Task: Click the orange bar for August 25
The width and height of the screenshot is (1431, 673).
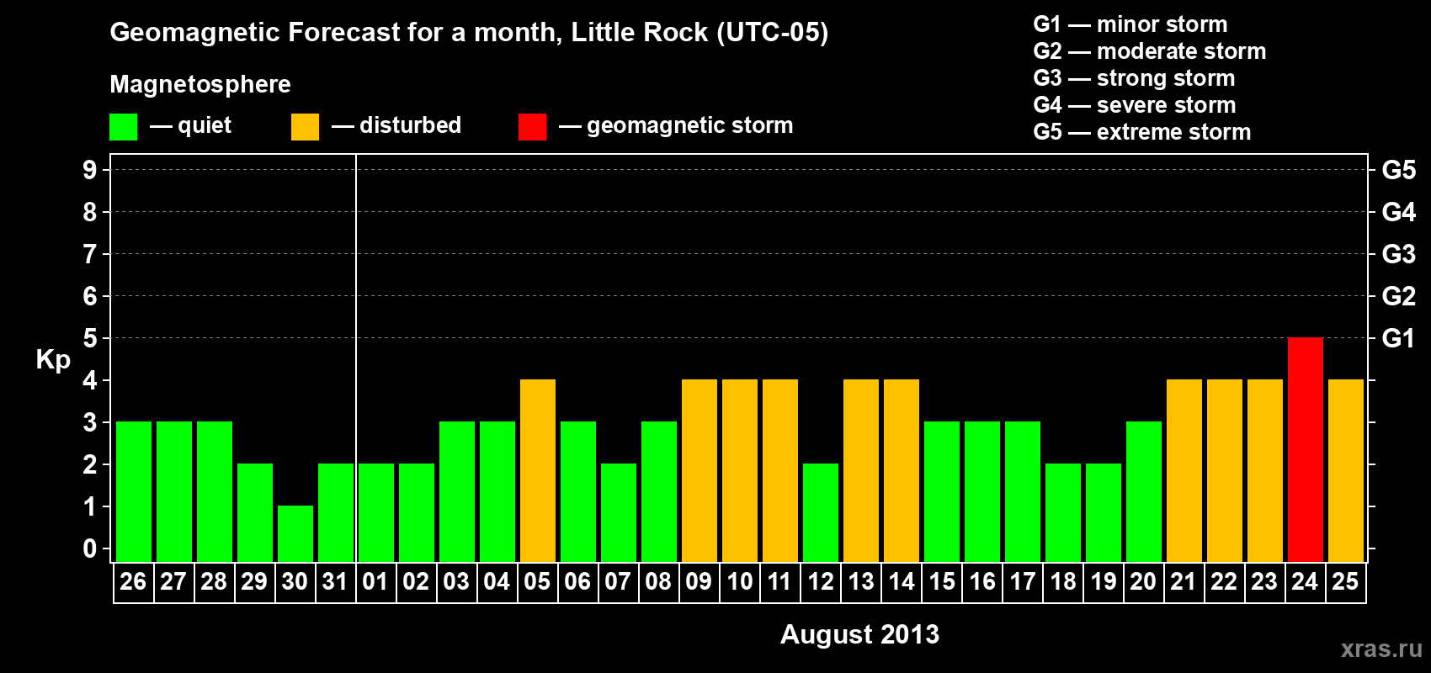Action: pos(1345,470)
